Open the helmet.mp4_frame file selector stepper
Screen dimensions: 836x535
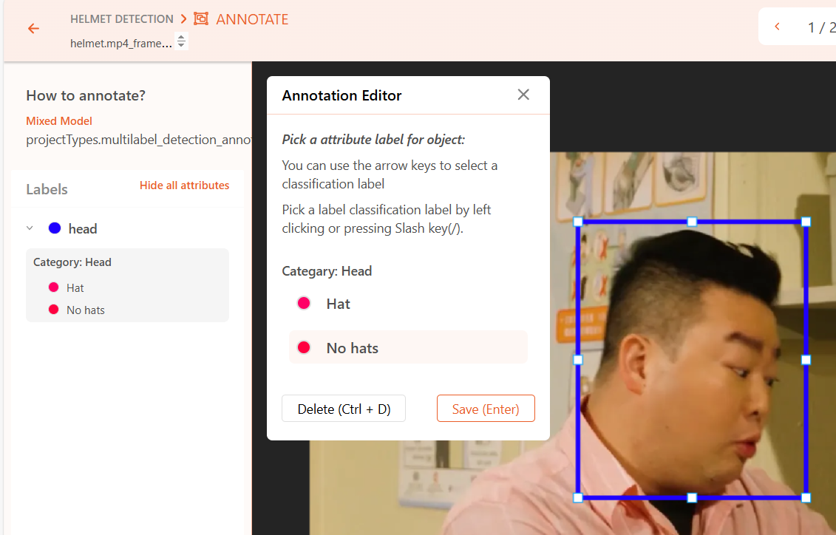(181, 41)
